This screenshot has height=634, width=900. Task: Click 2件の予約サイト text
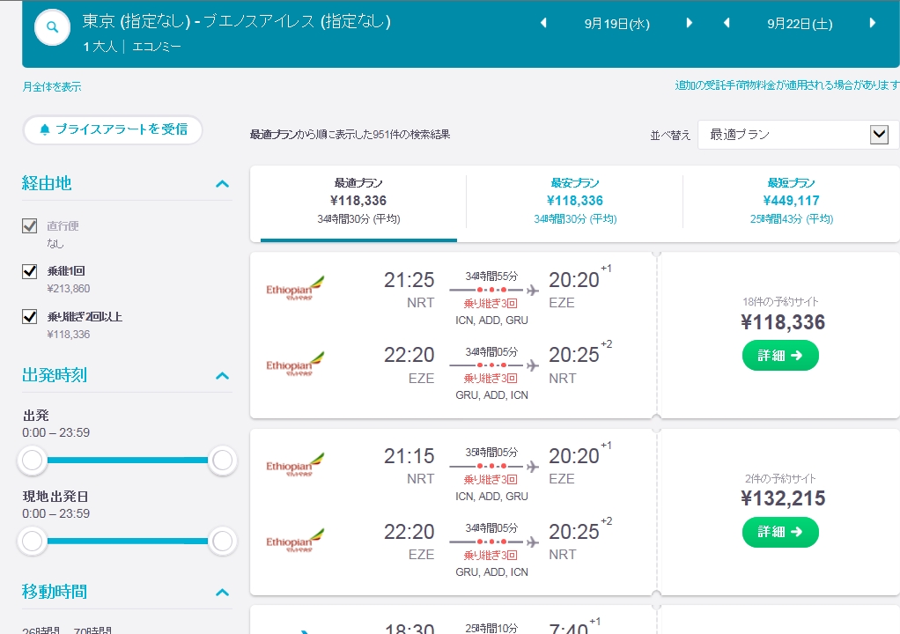coord(780,478)
